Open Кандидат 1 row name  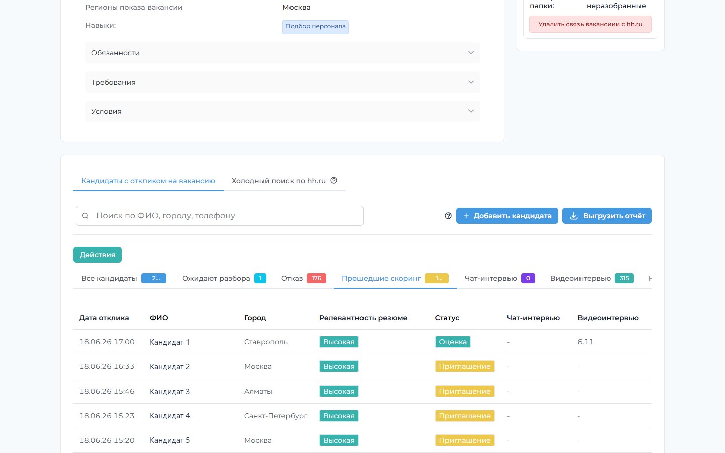(x=170, y=342)
